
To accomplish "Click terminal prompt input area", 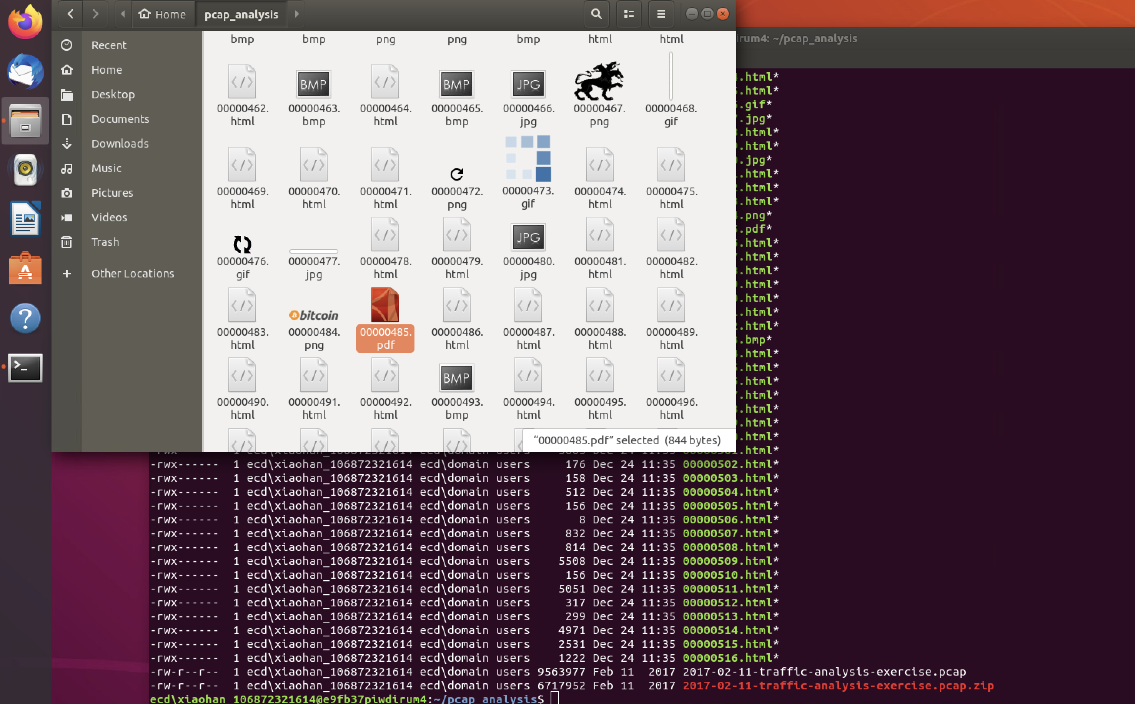I will tap(555, 698).
